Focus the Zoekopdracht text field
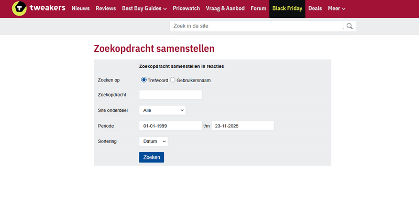This screenshot has height=219, width=419. point(170,95)
